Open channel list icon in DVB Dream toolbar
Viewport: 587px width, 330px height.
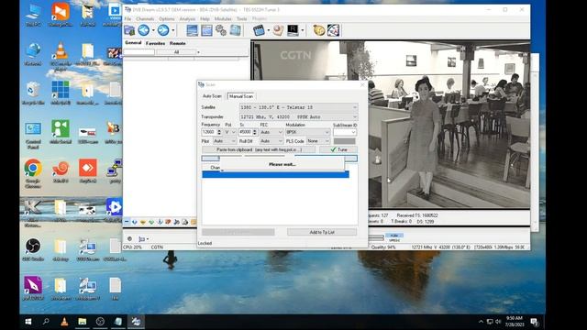(129, 30)
